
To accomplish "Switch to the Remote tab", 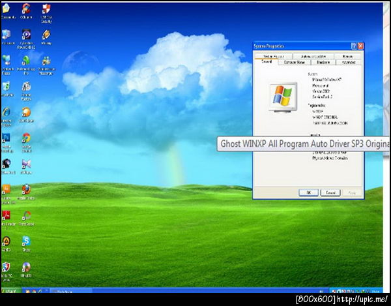I will tap(347, 56).
